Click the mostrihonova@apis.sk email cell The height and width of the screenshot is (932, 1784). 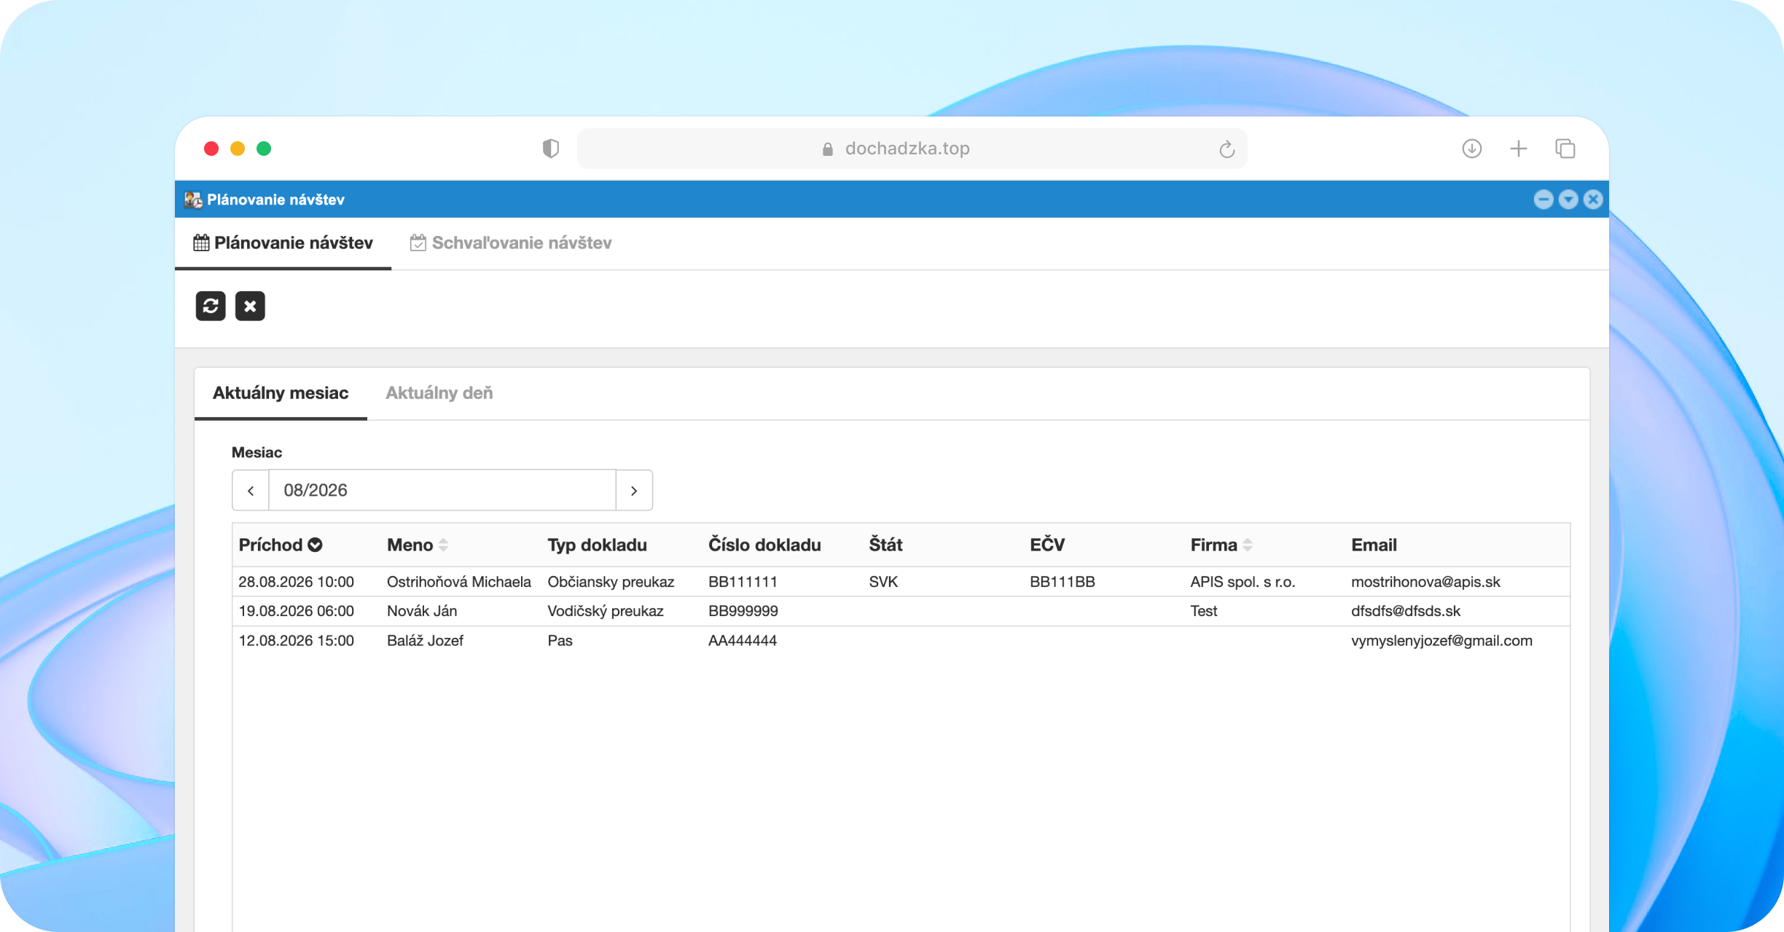coord(1425,582)
